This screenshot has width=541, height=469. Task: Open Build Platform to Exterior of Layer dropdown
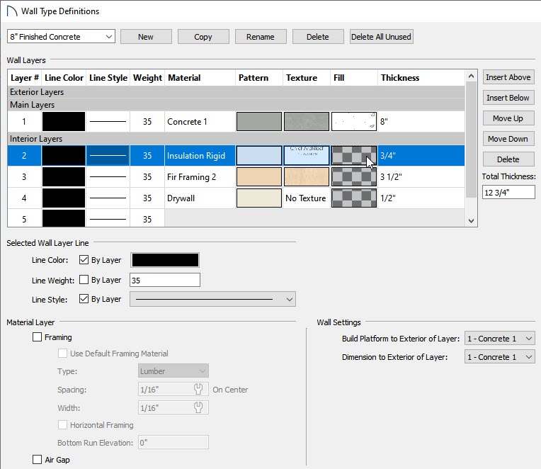500,339
